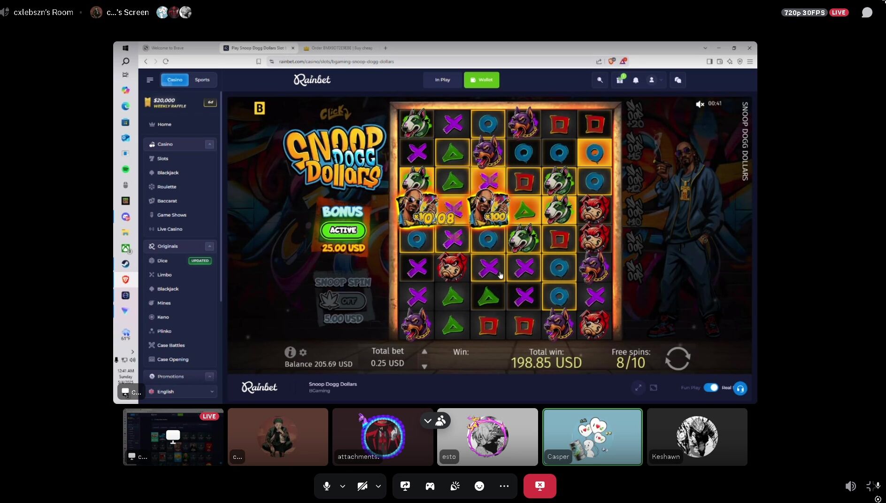Enter fullscreen with the expand arrows icon

click(638, 387)
